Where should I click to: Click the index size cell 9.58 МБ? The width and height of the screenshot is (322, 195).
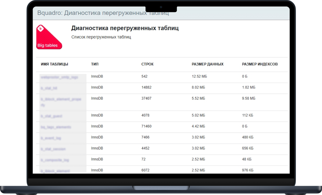click(x=248, y=98)
